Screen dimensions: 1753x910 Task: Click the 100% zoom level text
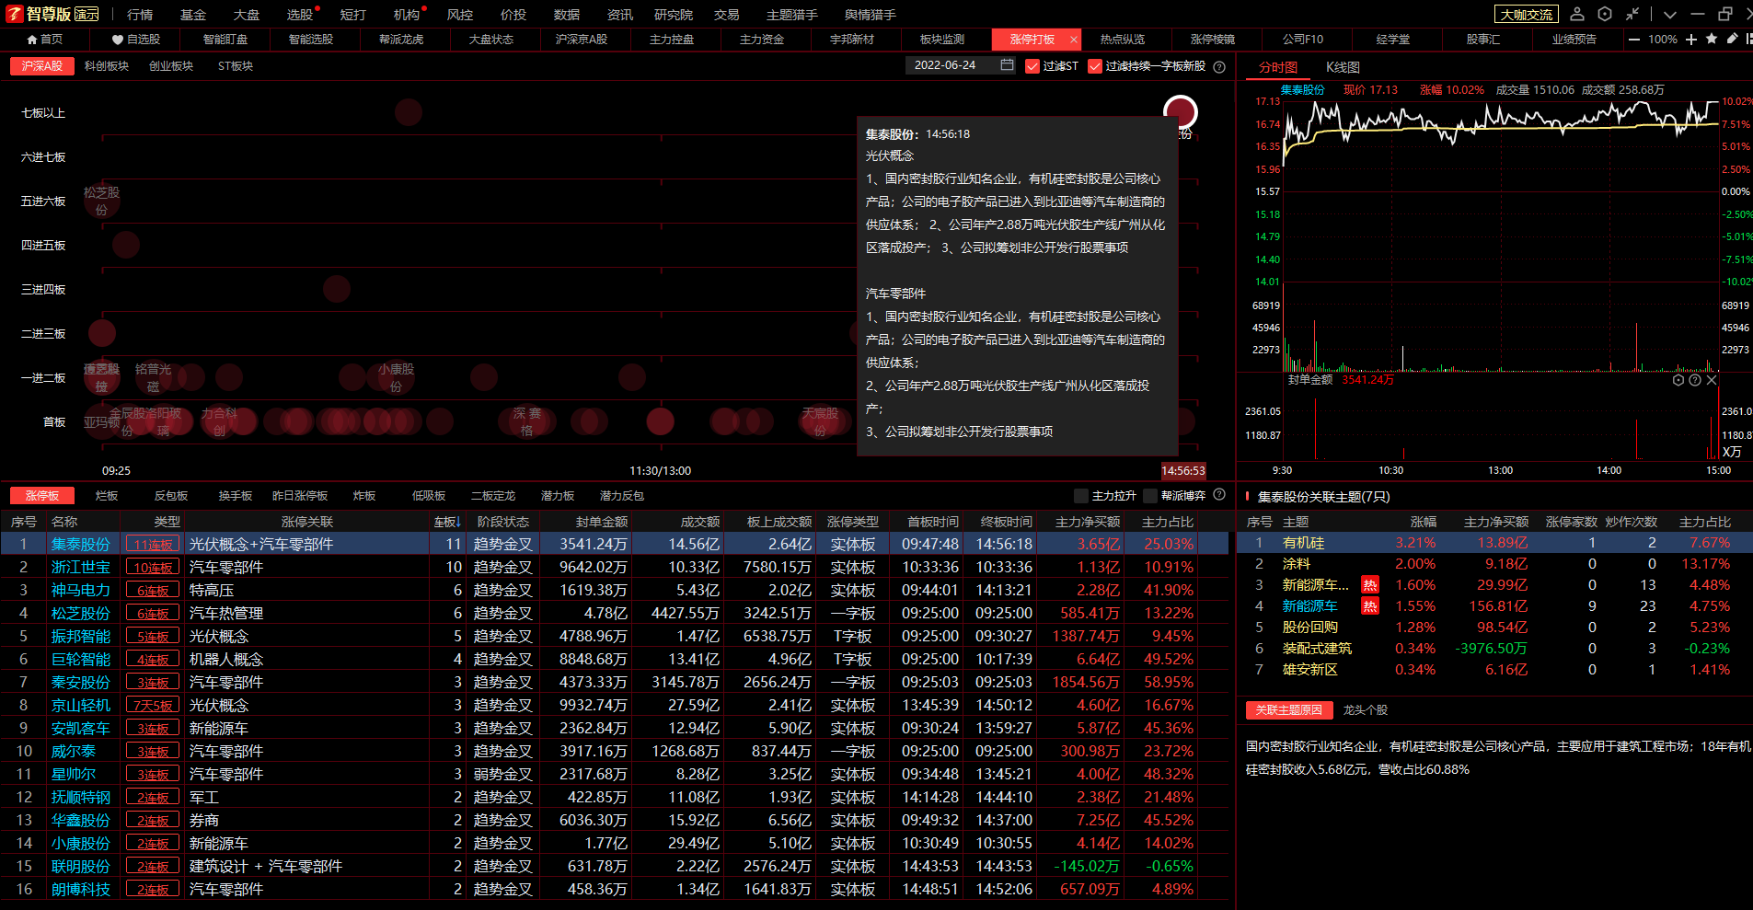tap(1663, 40)
